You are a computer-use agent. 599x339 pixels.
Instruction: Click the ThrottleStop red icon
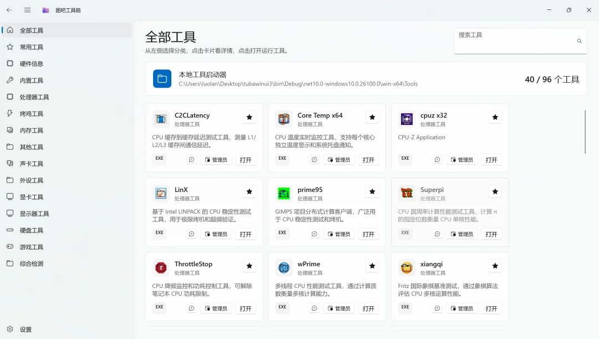pyautogui.click(x=161, y=267)
